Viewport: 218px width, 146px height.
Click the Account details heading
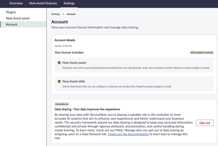[x=65, y=40]
